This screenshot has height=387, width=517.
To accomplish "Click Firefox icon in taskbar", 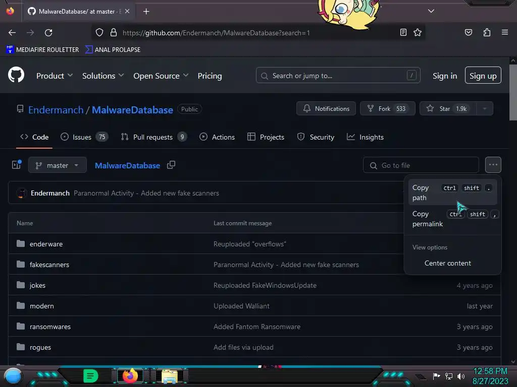I will (130, 375).
